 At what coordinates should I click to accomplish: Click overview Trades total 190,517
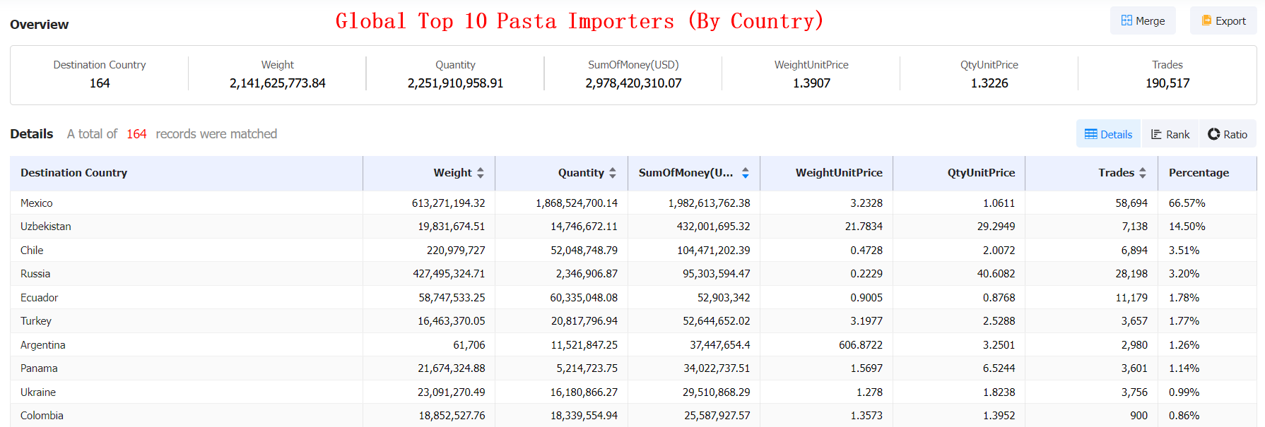pyautogui.click(x=1167, y=83)
